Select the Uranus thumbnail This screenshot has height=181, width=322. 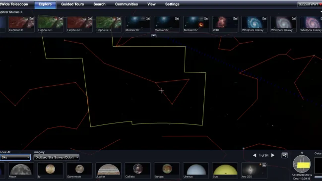pyautogui.click(x=196, y=170)
